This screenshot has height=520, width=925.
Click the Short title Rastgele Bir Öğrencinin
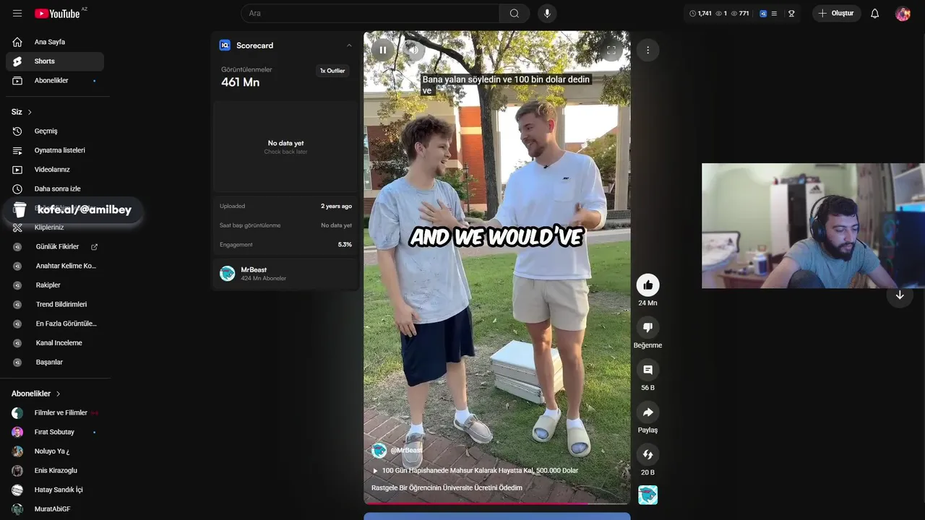pyautogui.click(x=447, y=488)
